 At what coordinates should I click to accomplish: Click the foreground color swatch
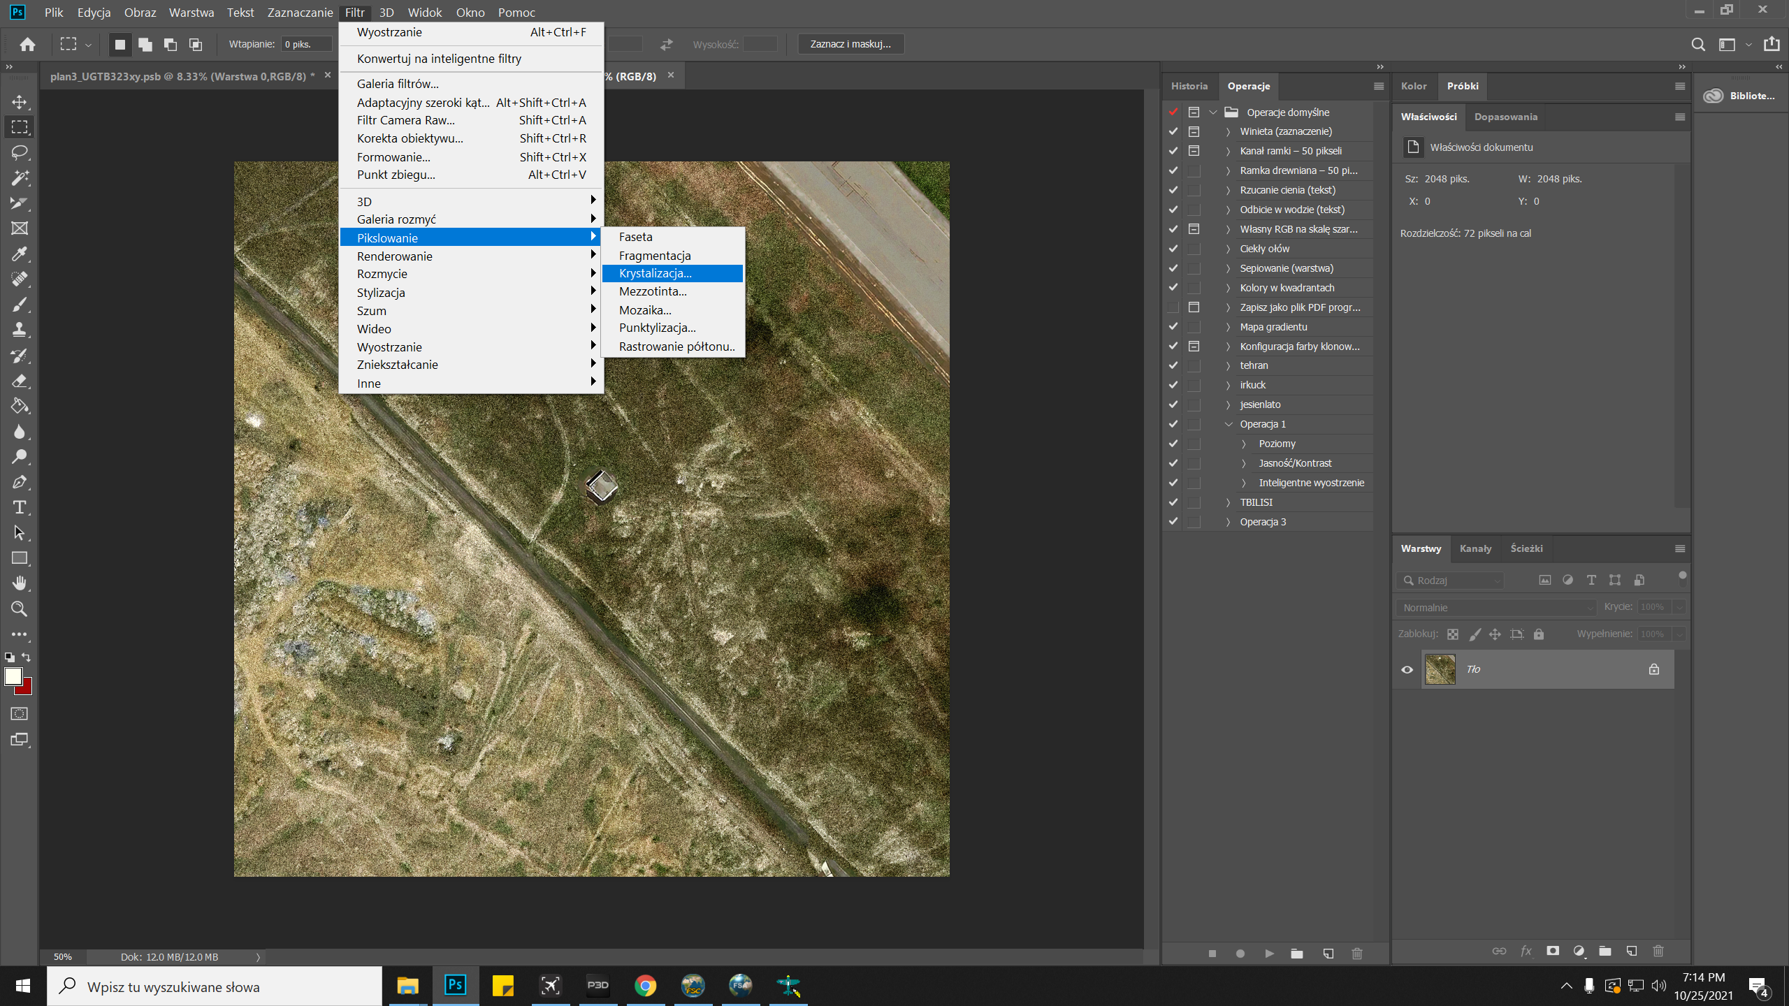coord(13,676)
